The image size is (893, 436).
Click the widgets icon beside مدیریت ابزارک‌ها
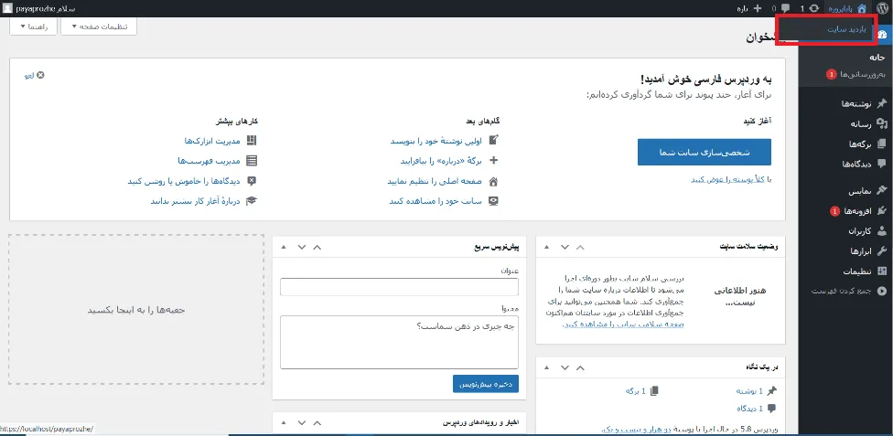click(x=252, y=140)
